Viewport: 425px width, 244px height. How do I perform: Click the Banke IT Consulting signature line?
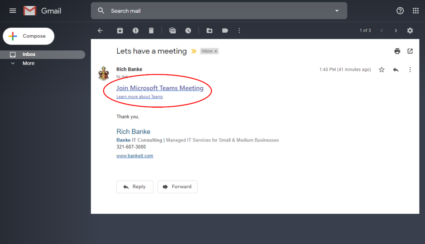(x=198, y=140)
